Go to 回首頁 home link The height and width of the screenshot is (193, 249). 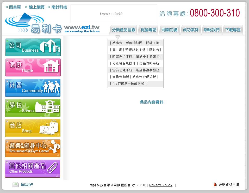pos(15,7)
